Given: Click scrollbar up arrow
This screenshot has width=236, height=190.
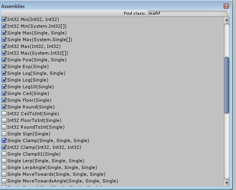Looking at the screenshot, I should point(226,20).
